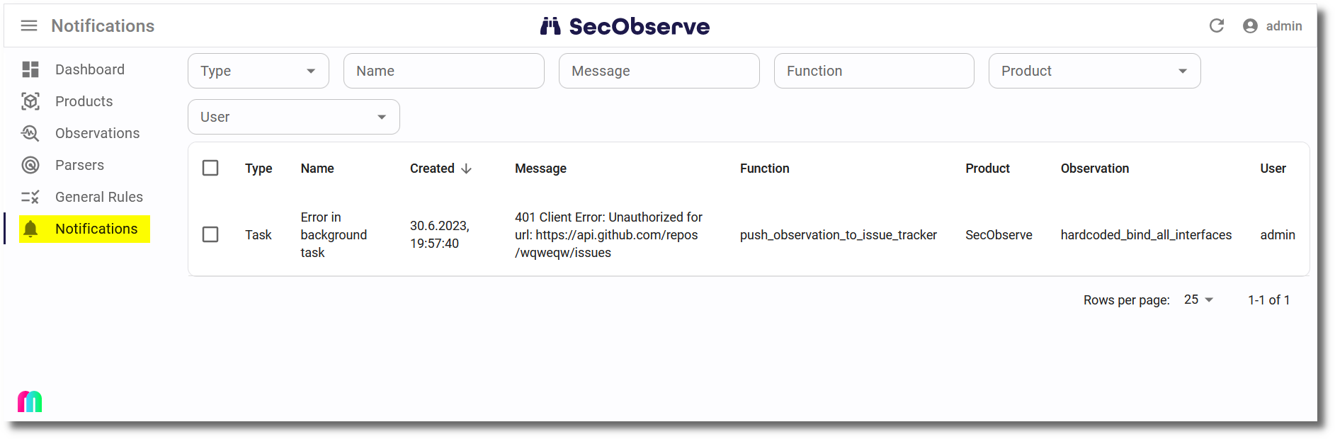Refresh the page using the reload icon
The image size is (1335, 439).
point(1217,25)
